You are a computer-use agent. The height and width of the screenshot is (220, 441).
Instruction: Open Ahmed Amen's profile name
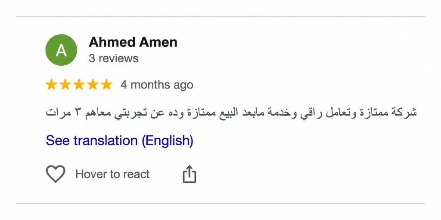133,43
